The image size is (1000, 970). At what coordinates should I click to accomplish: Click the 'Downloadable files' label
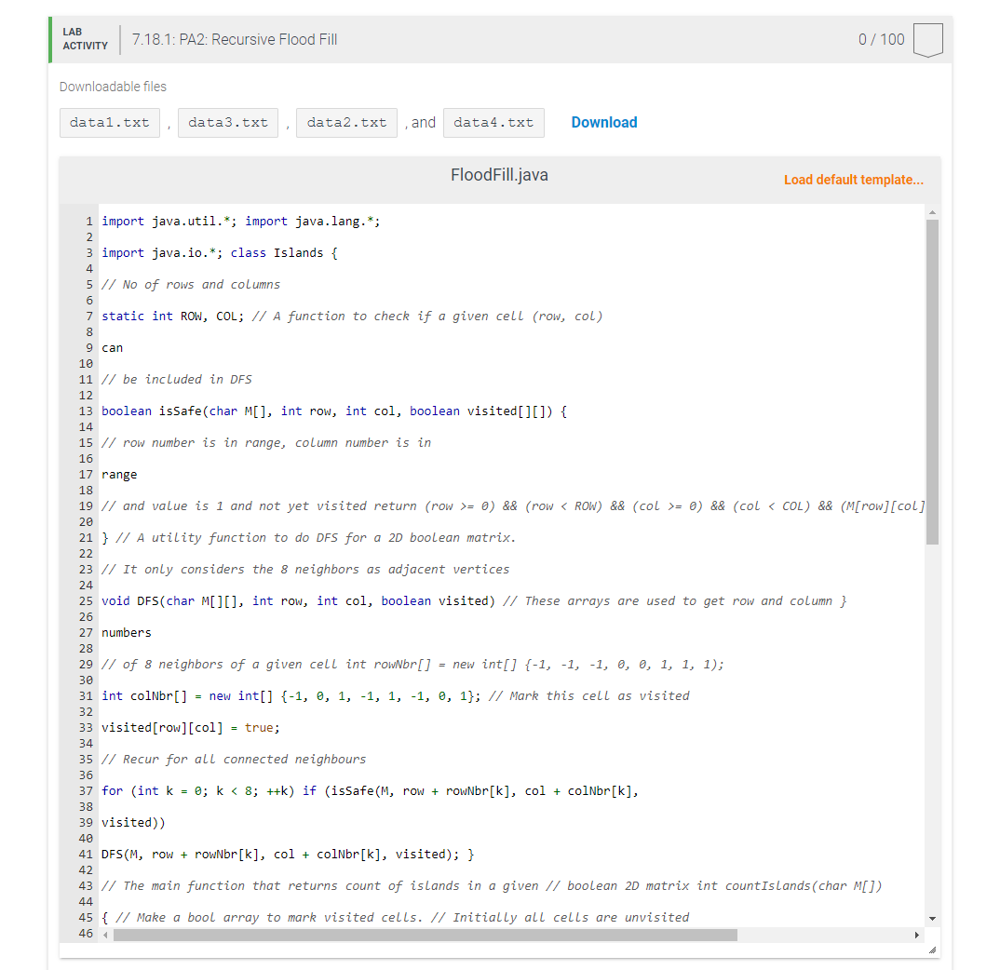coord(113,87)
